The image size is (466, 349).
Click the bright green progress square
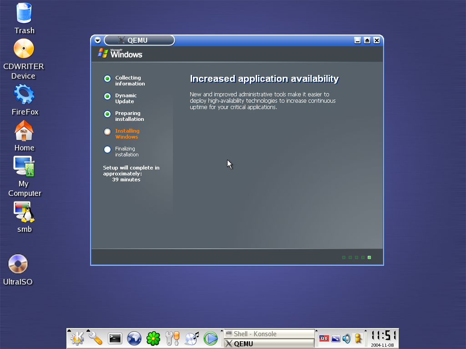pyautogui.click(x=370, y=257)
